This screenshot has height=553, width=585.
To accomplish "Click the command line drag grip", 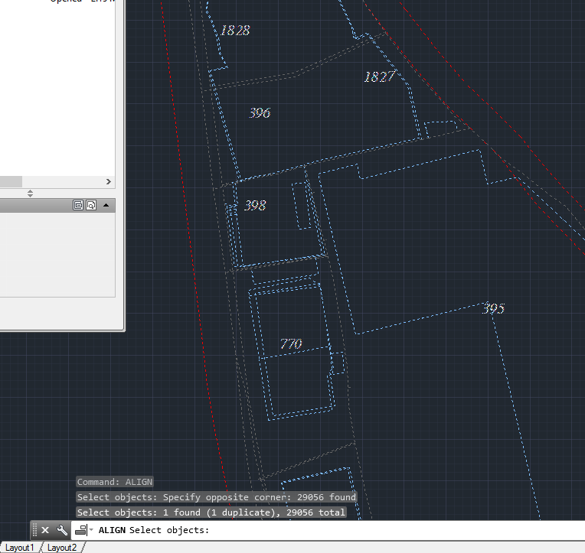I will (x=34, y=530).
